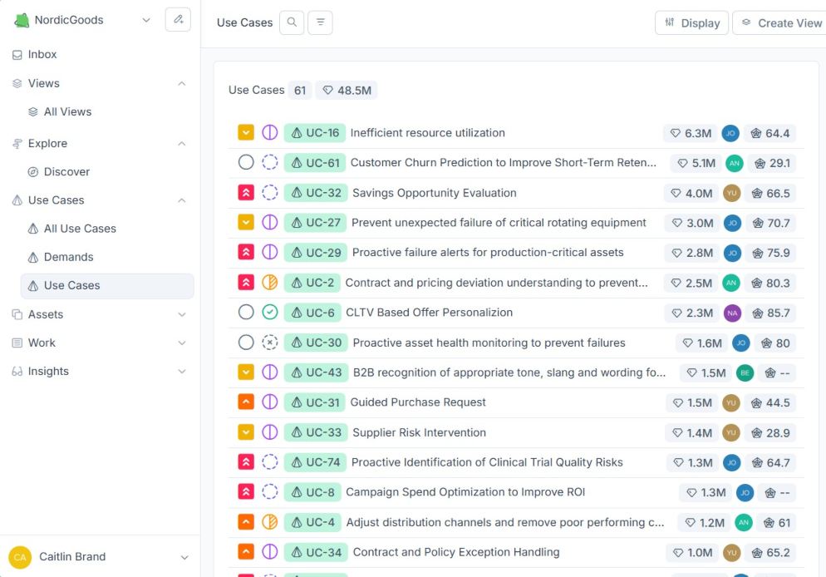Open 'CLTV Based Offer Personalizion' title
Viewport: 826px width, 577px height.
(x=429, y=313)
